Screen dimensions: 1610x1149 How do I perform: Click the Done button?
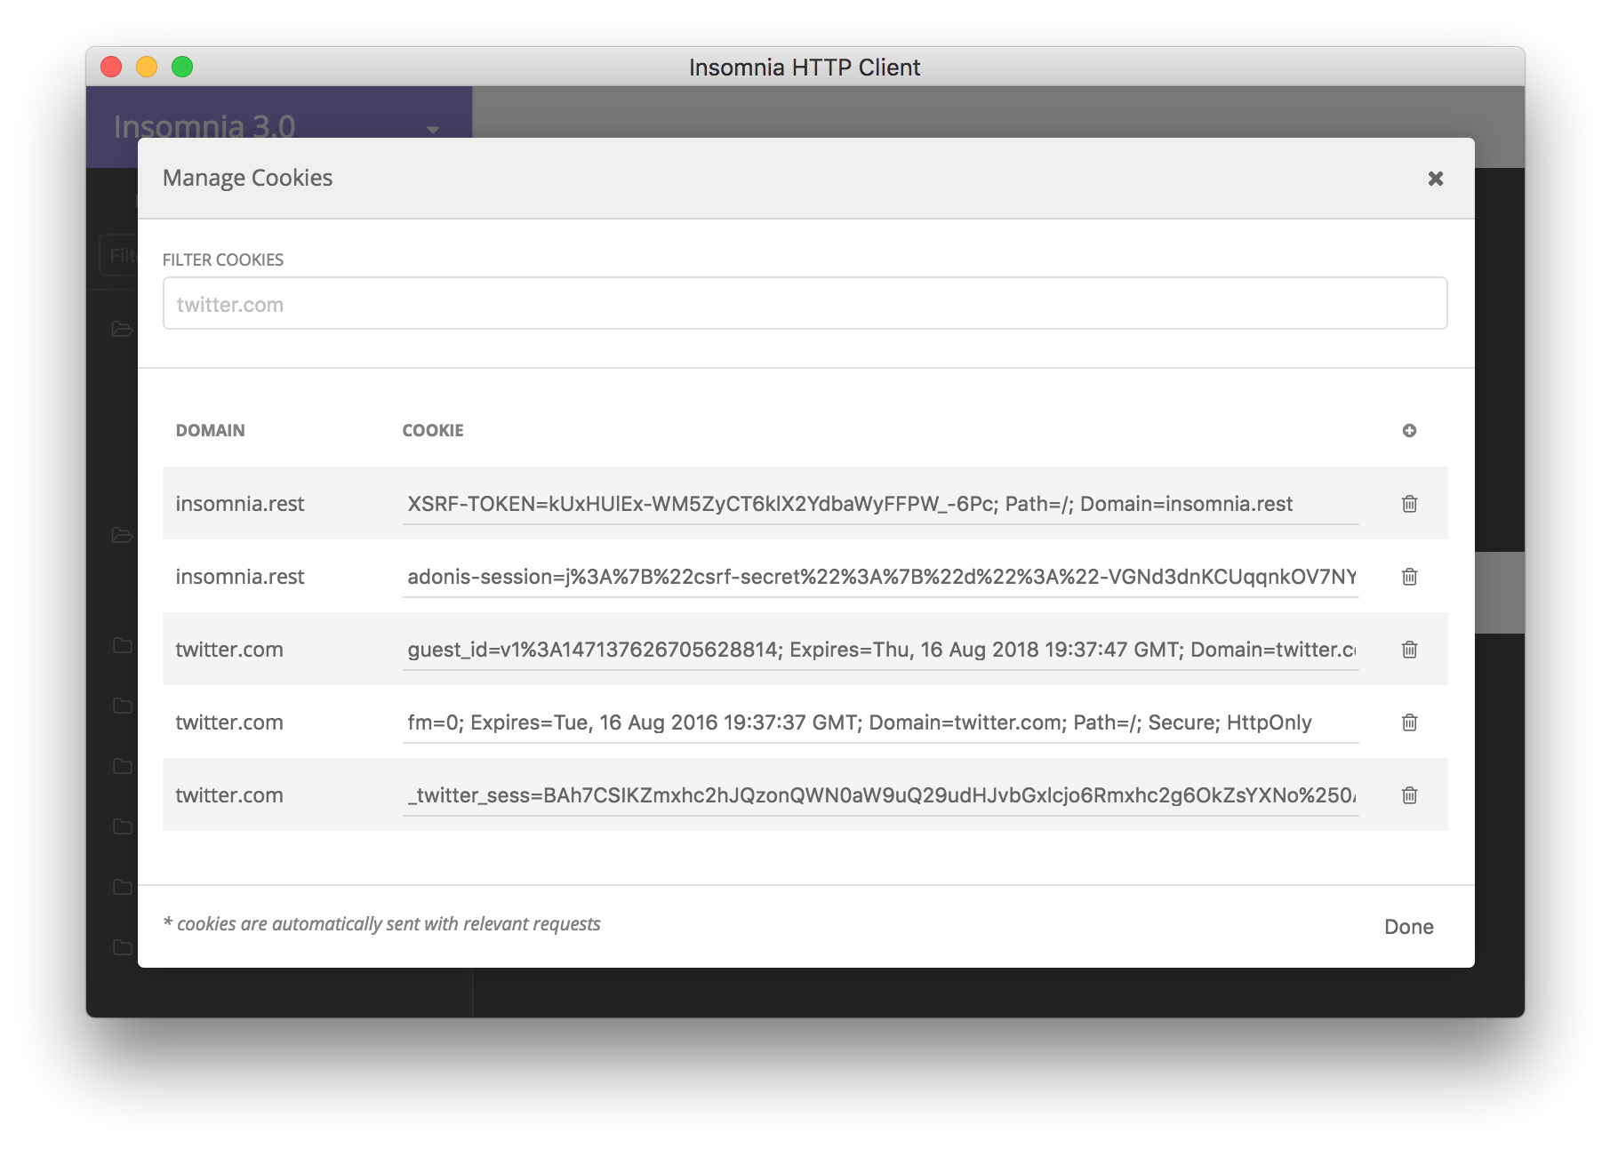[x=1409, y=927]
